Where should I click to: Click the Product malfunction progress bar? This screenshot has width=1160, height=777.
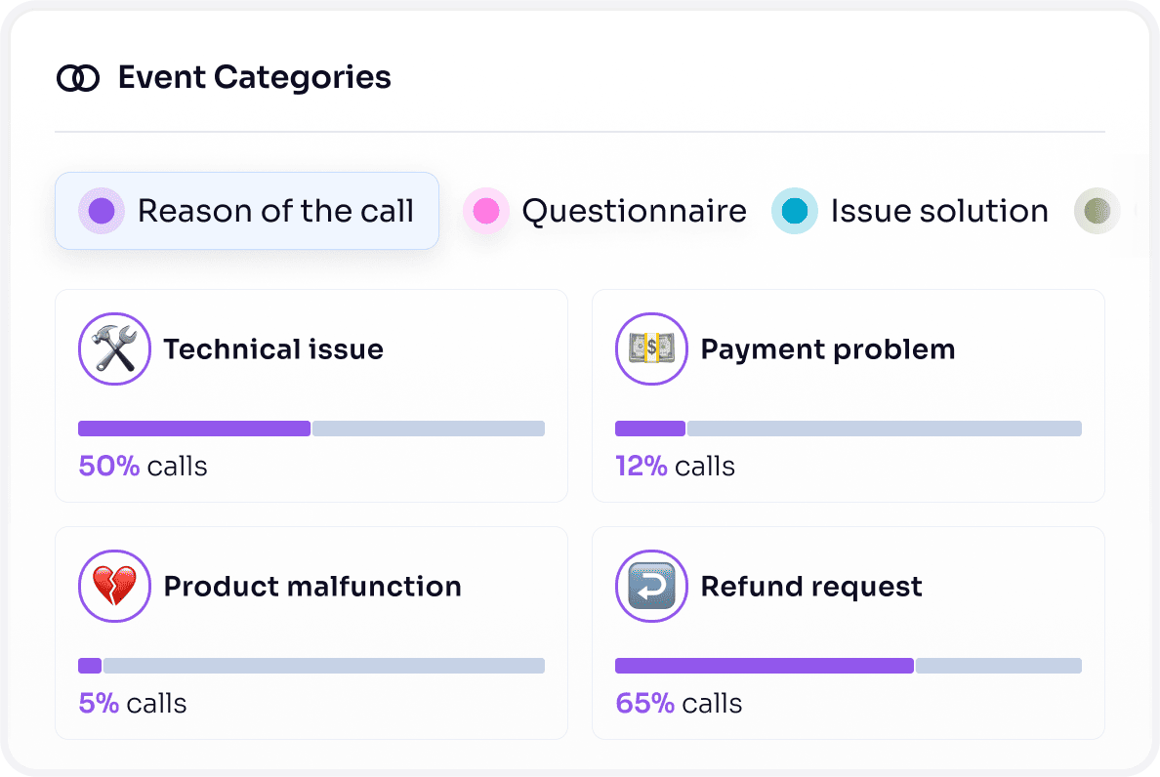[x=311, y=666]
